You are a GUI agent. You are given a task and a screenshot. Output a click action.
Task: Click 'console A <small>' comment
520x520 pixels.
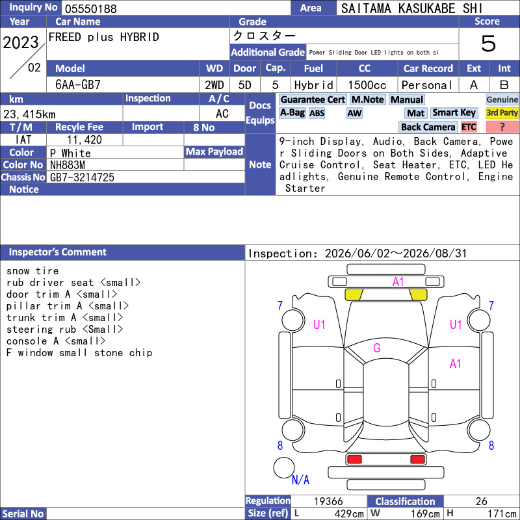[56, 341]
